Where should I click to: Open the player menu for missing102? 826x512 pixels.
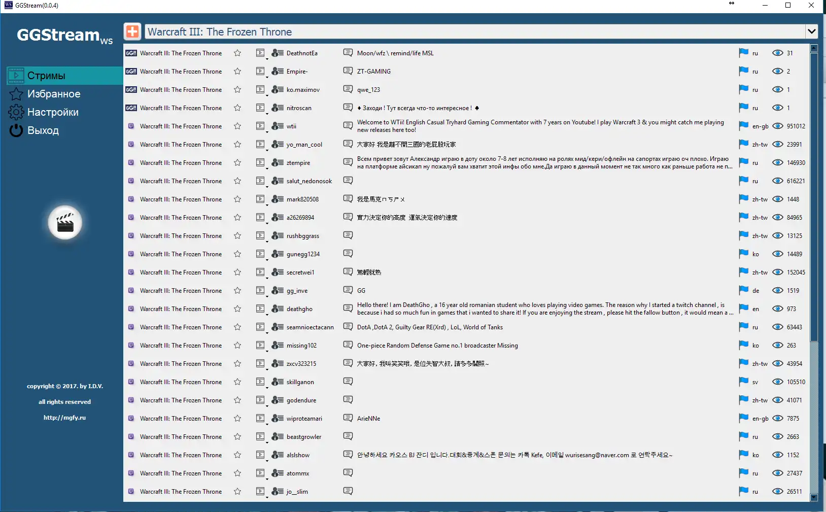[261, 346]
